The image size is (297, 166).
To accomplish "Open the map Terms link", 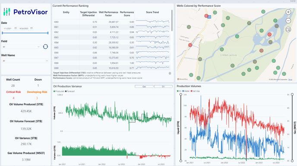I will coord(290,80).
